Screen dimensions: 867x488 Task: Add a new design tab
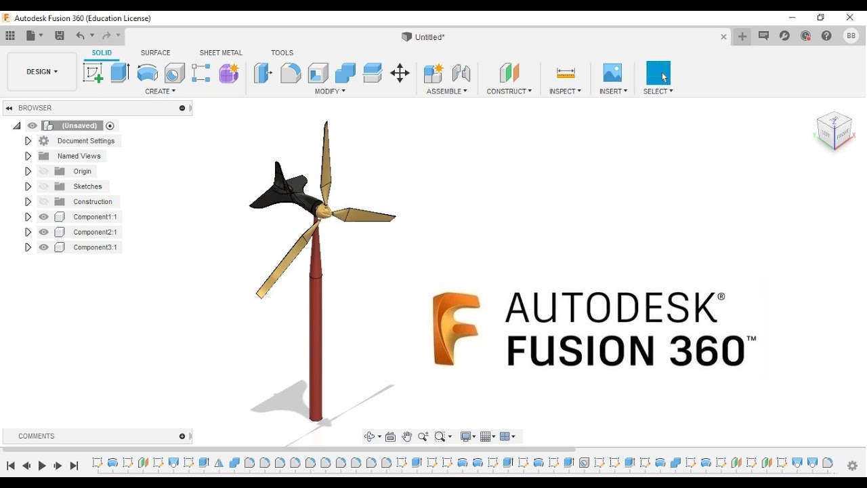[742, 37]
